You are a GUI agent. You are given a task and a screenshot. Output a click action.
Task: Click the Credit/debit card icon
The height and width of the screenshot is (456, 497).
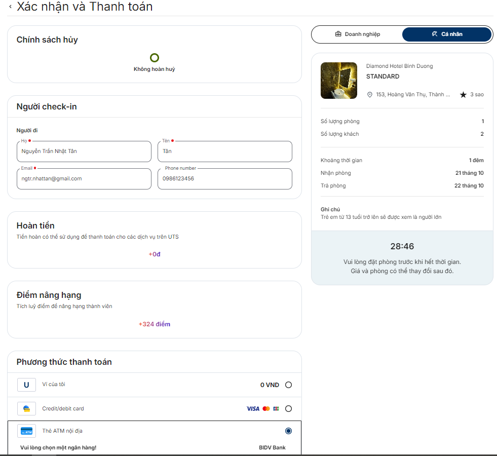26,409
